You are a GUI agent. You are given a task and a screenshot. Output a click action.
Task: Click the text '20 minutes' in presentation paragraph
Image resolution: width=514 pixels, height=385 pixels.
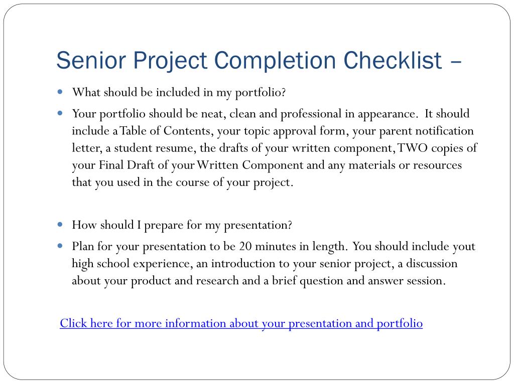click(268, 246)
